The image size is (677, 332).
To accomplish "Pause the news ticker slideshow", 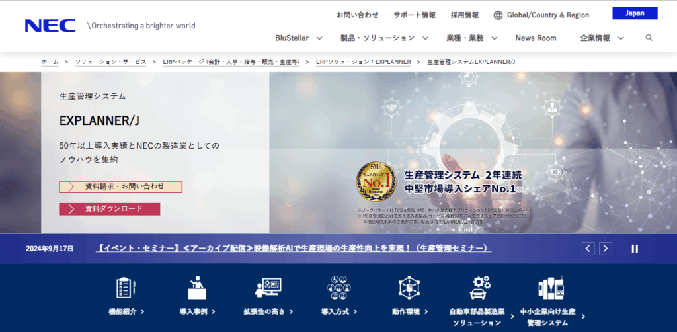I will point(635,249).
